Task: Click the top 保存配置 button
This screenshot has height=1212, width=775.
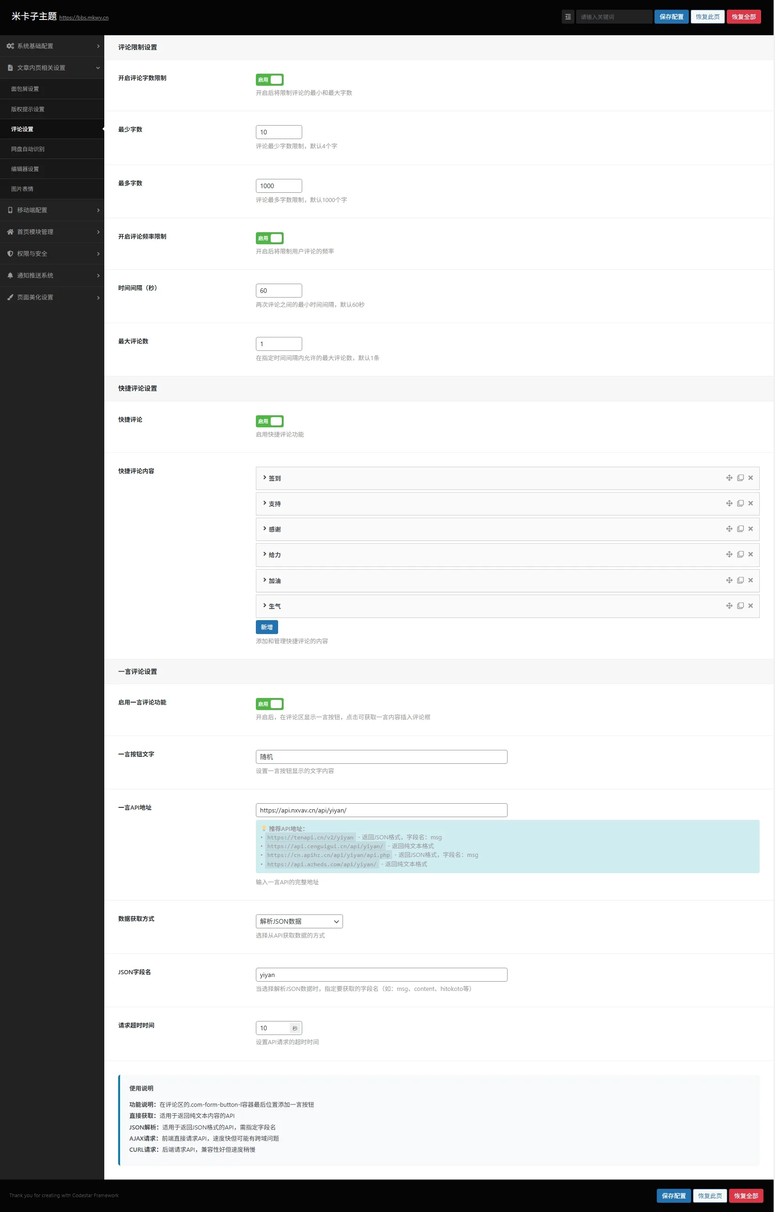Action: click(671, 17)
